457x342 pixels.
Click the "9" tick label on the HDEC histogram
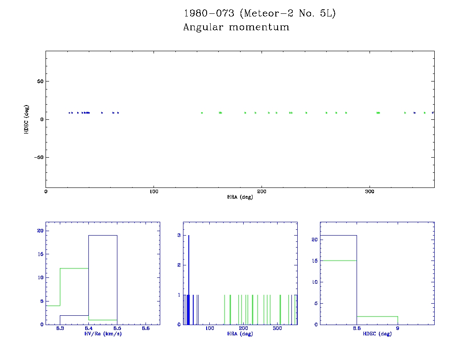pyautogui.click(x=398, y=328)
